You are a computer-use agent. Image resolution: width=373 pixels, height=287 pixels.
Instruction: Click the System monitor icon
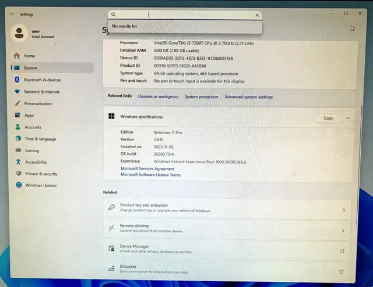click(17, 68)
